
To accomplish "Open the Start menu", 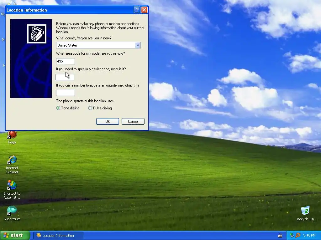I will [15, 235].
